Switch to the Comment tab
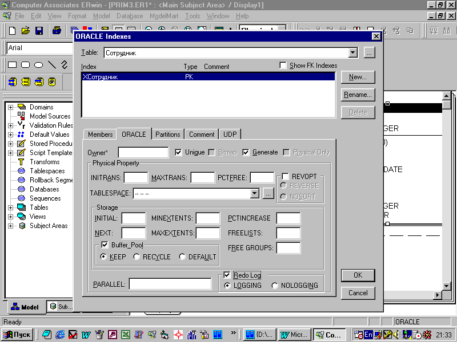The image size is (457, 342). tap(202, 134)
